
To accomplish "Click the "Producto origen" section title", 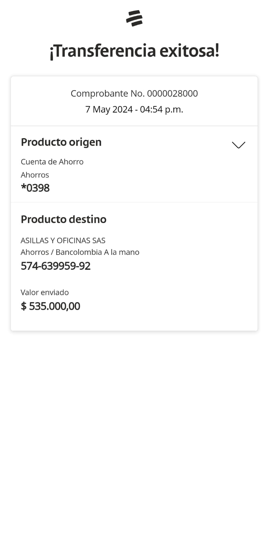I will [x=61, y=142].
